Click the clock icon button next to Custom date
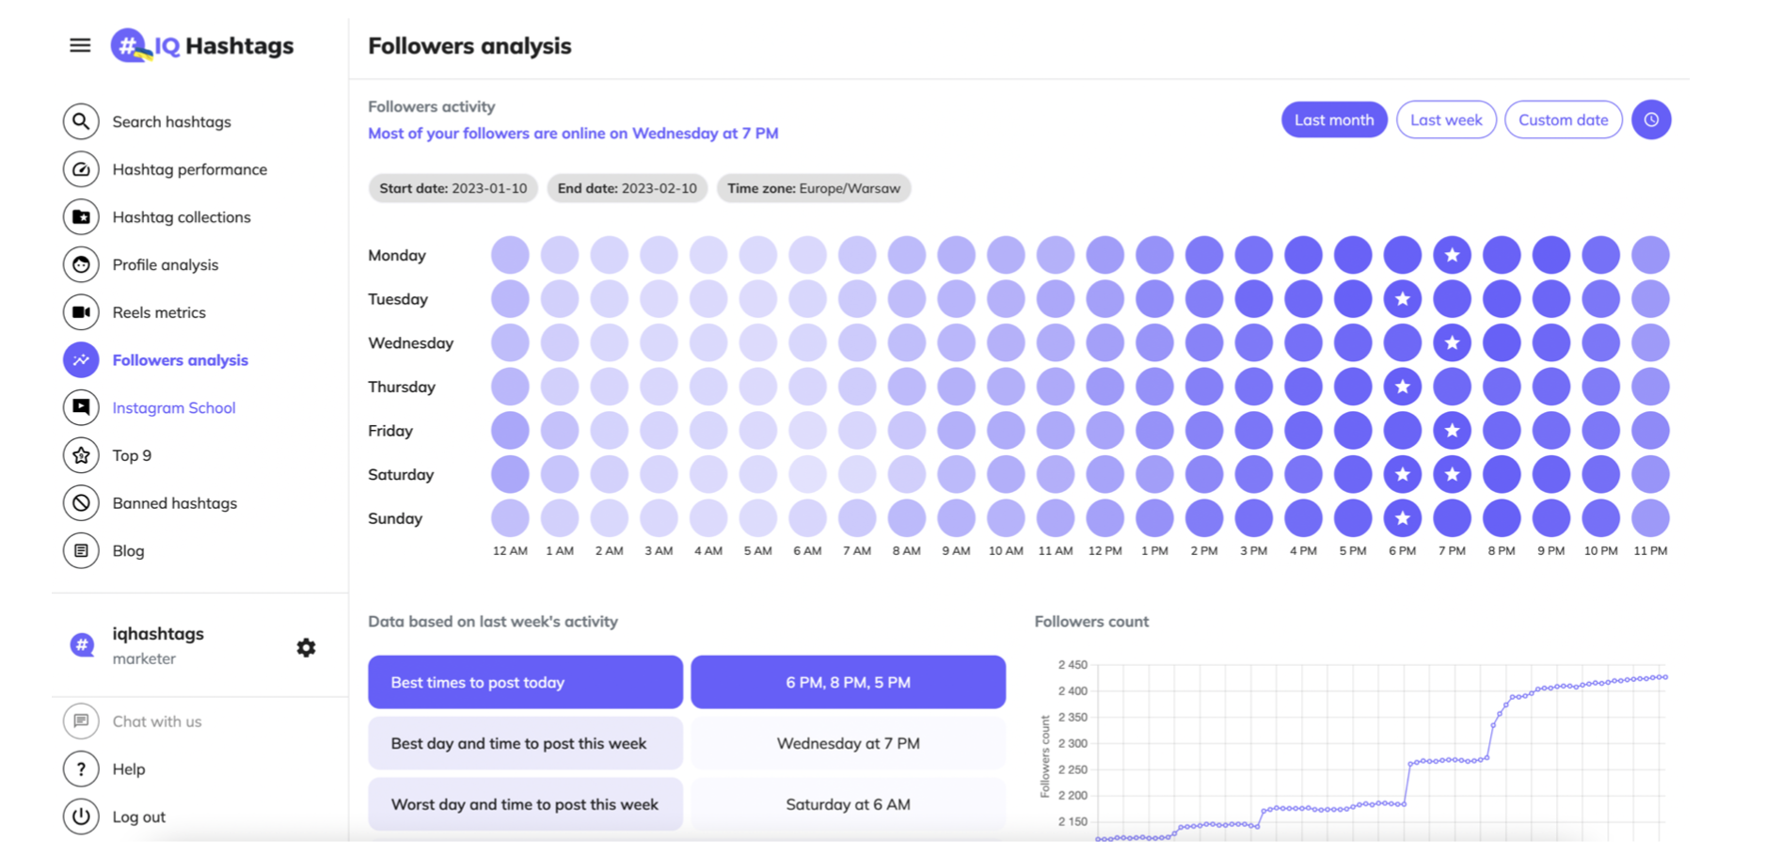This screenshot has width=1765, height=856. click(x=1651, y=119)
